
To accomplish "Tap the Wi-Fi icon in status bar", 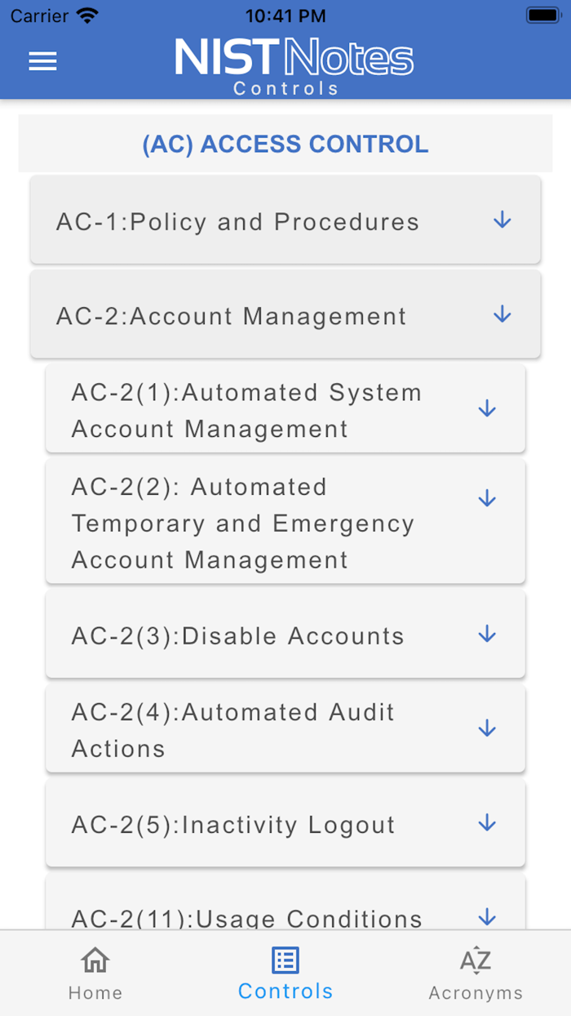I will tap(86, 15).
